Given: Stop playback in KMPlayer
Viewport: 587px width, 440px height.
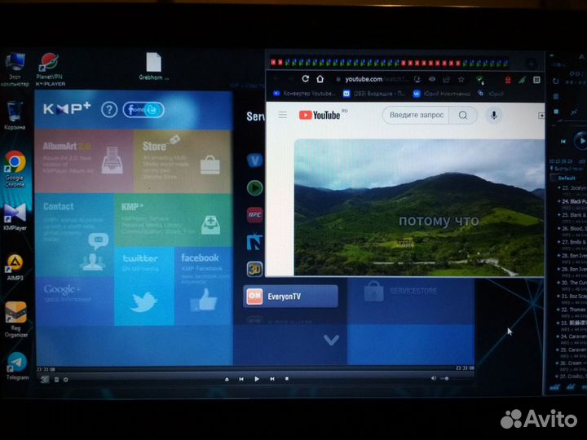Looking at the screenshot, I should click(287, 379).
